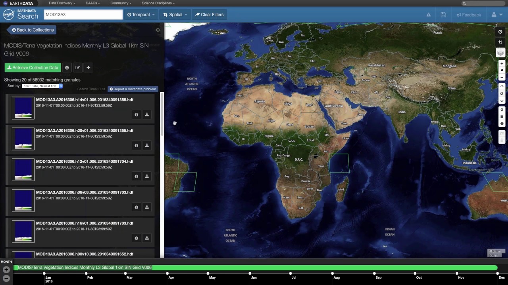This screenshot has height=285, width=508.
Task: Select the polygon spatial drawing tool
Action: coord(502,123)
